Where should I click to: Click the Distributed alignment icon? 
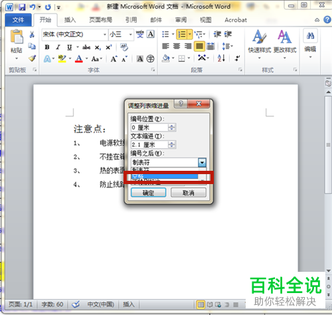[210, 46]
